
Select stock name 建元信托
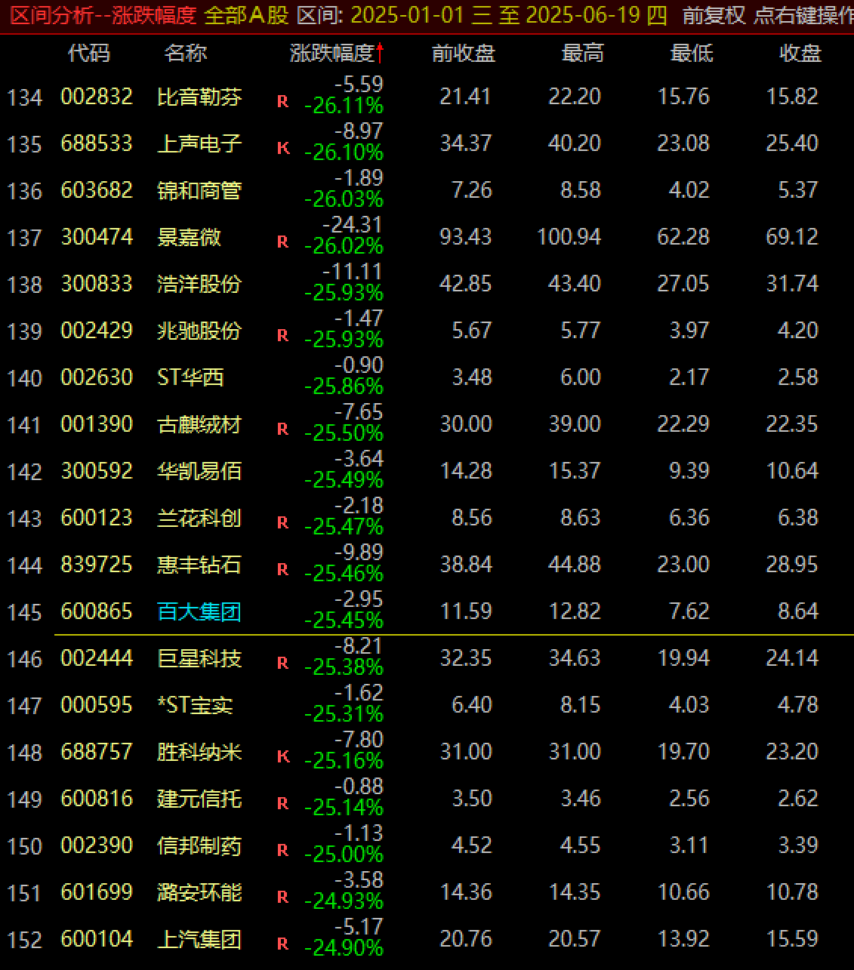coord(199,799)
